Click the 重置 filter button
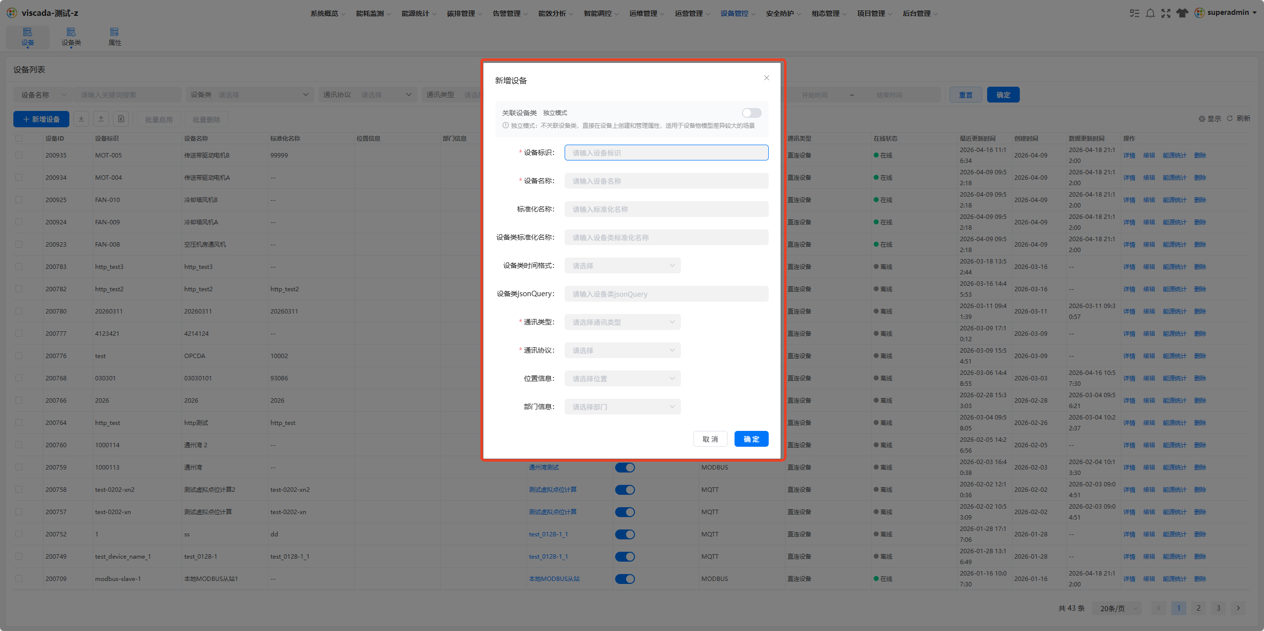 tap(965, 95)
